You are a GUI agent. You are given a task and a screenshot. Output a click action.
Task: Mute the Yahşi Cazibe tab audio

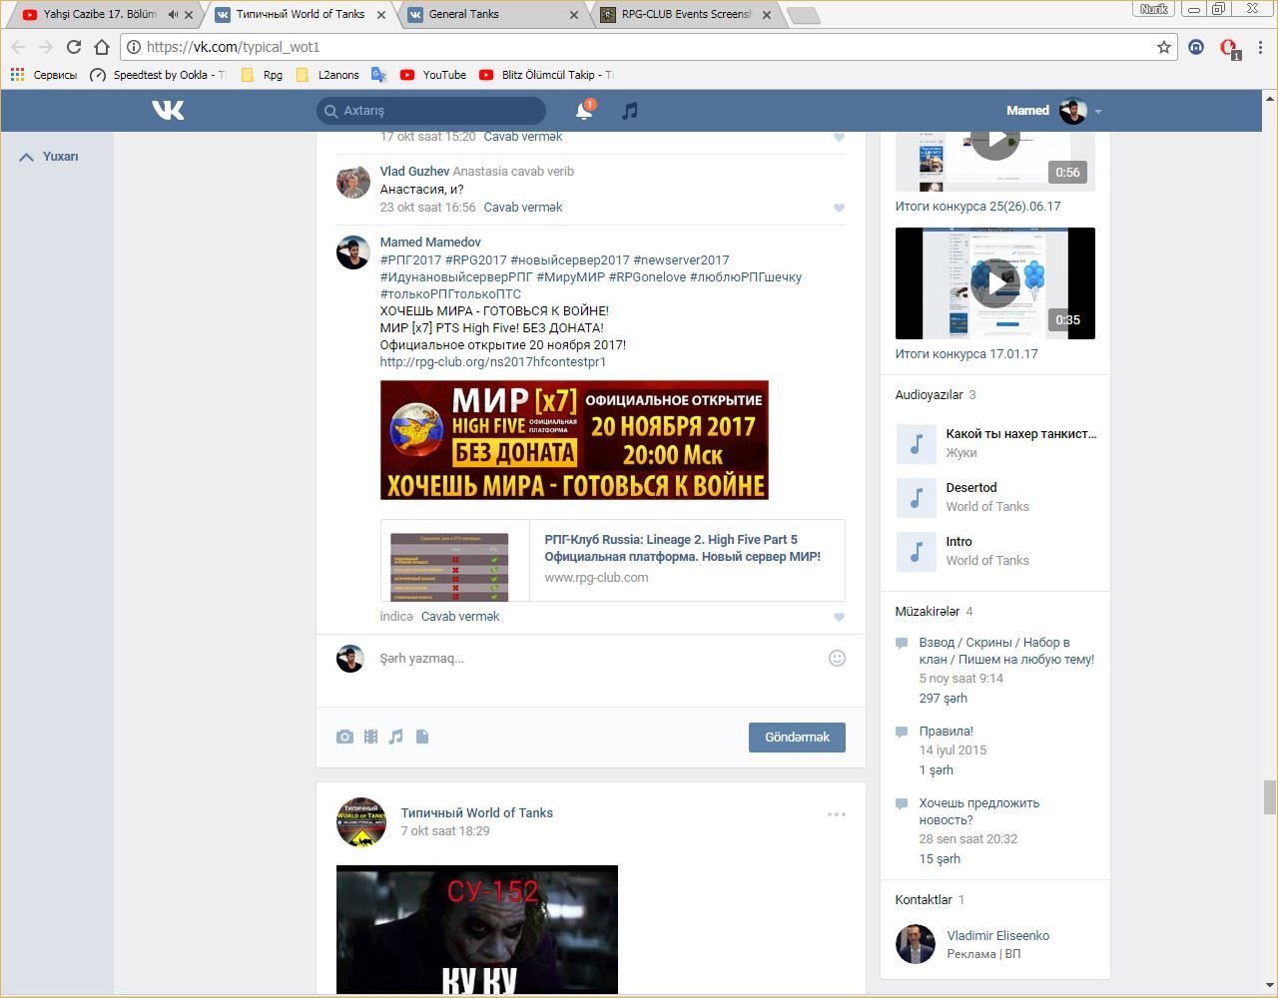click(173, 14)
